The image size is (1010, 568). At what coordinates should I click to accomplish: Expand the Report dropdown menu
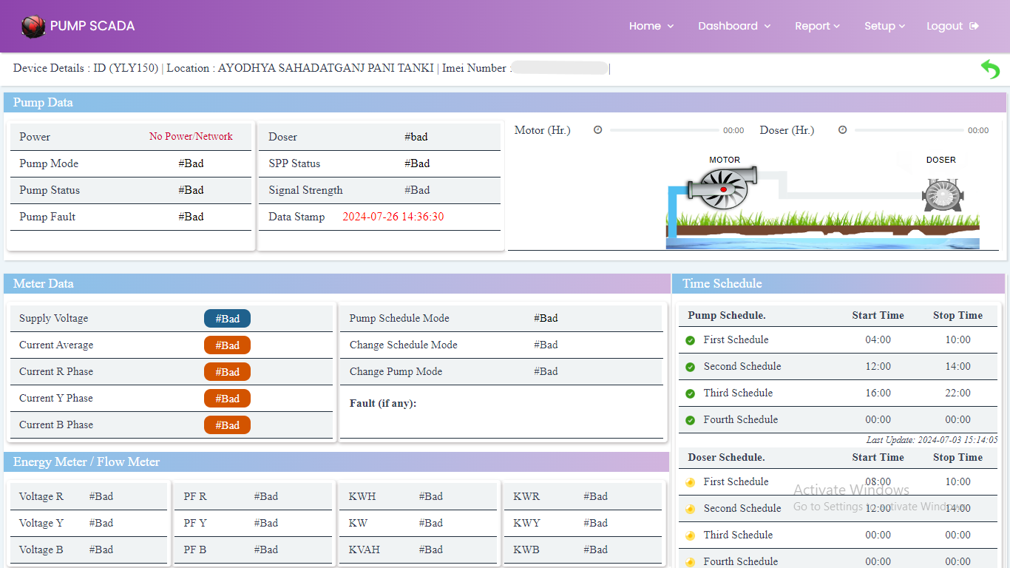[817, 26]
